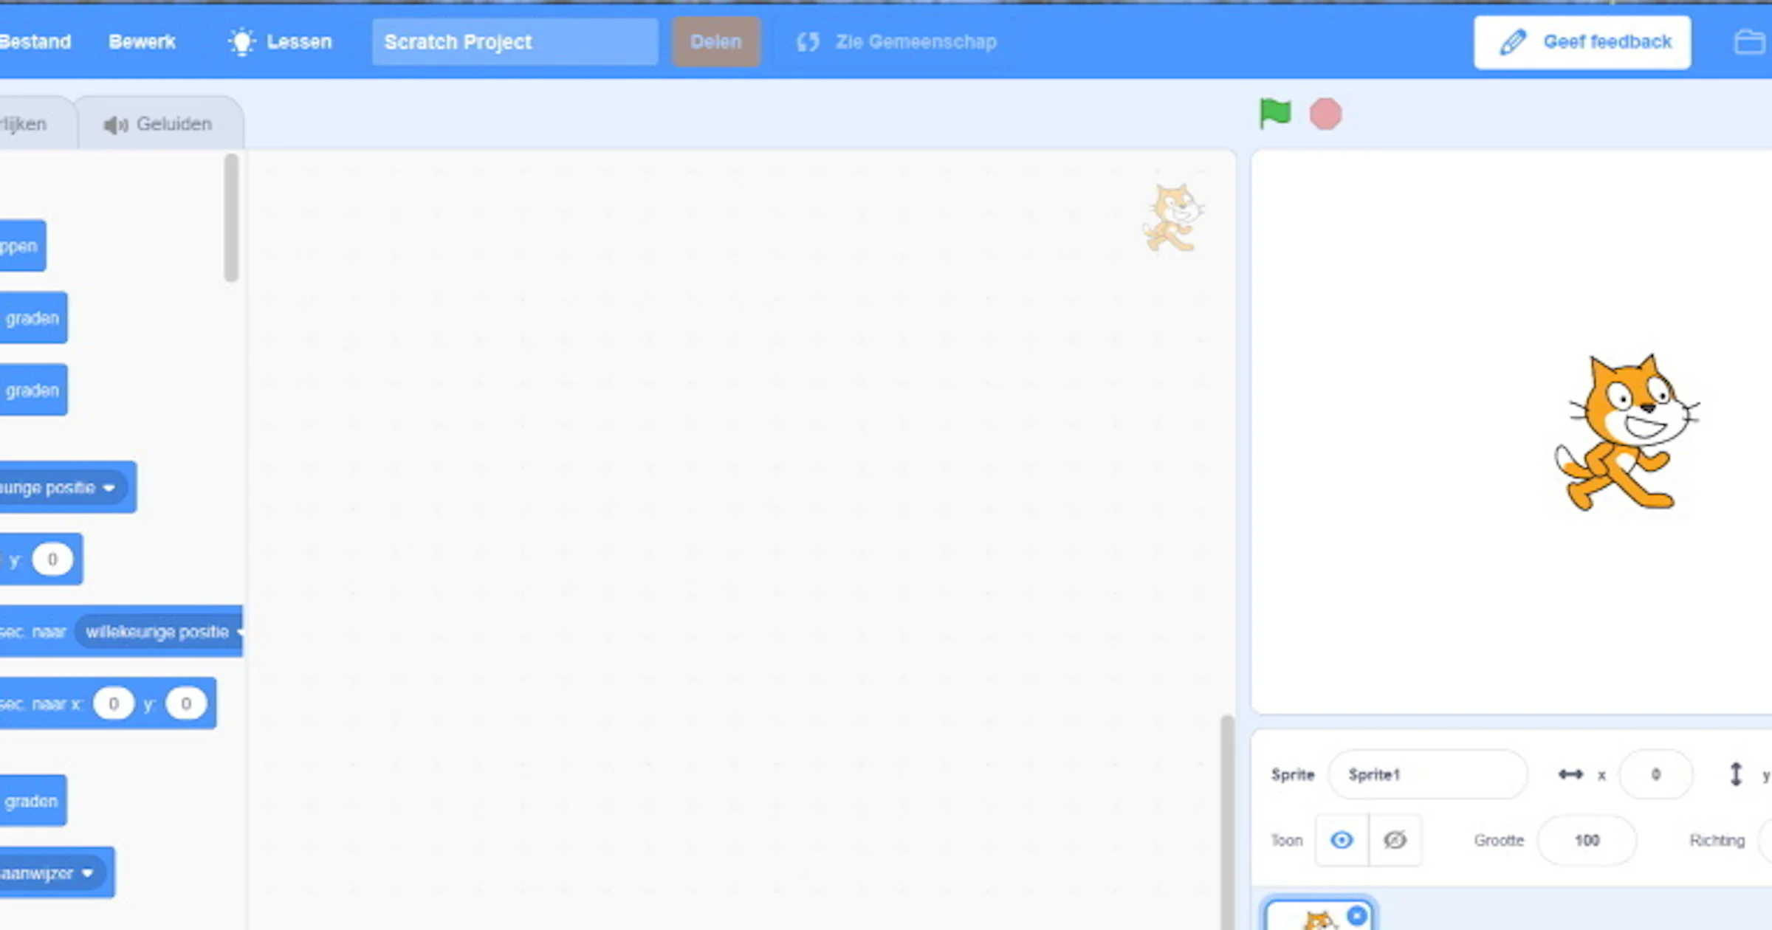Click the pencil icon in Geef feedback
1772x930 pixels.
tap(1512, 42)
